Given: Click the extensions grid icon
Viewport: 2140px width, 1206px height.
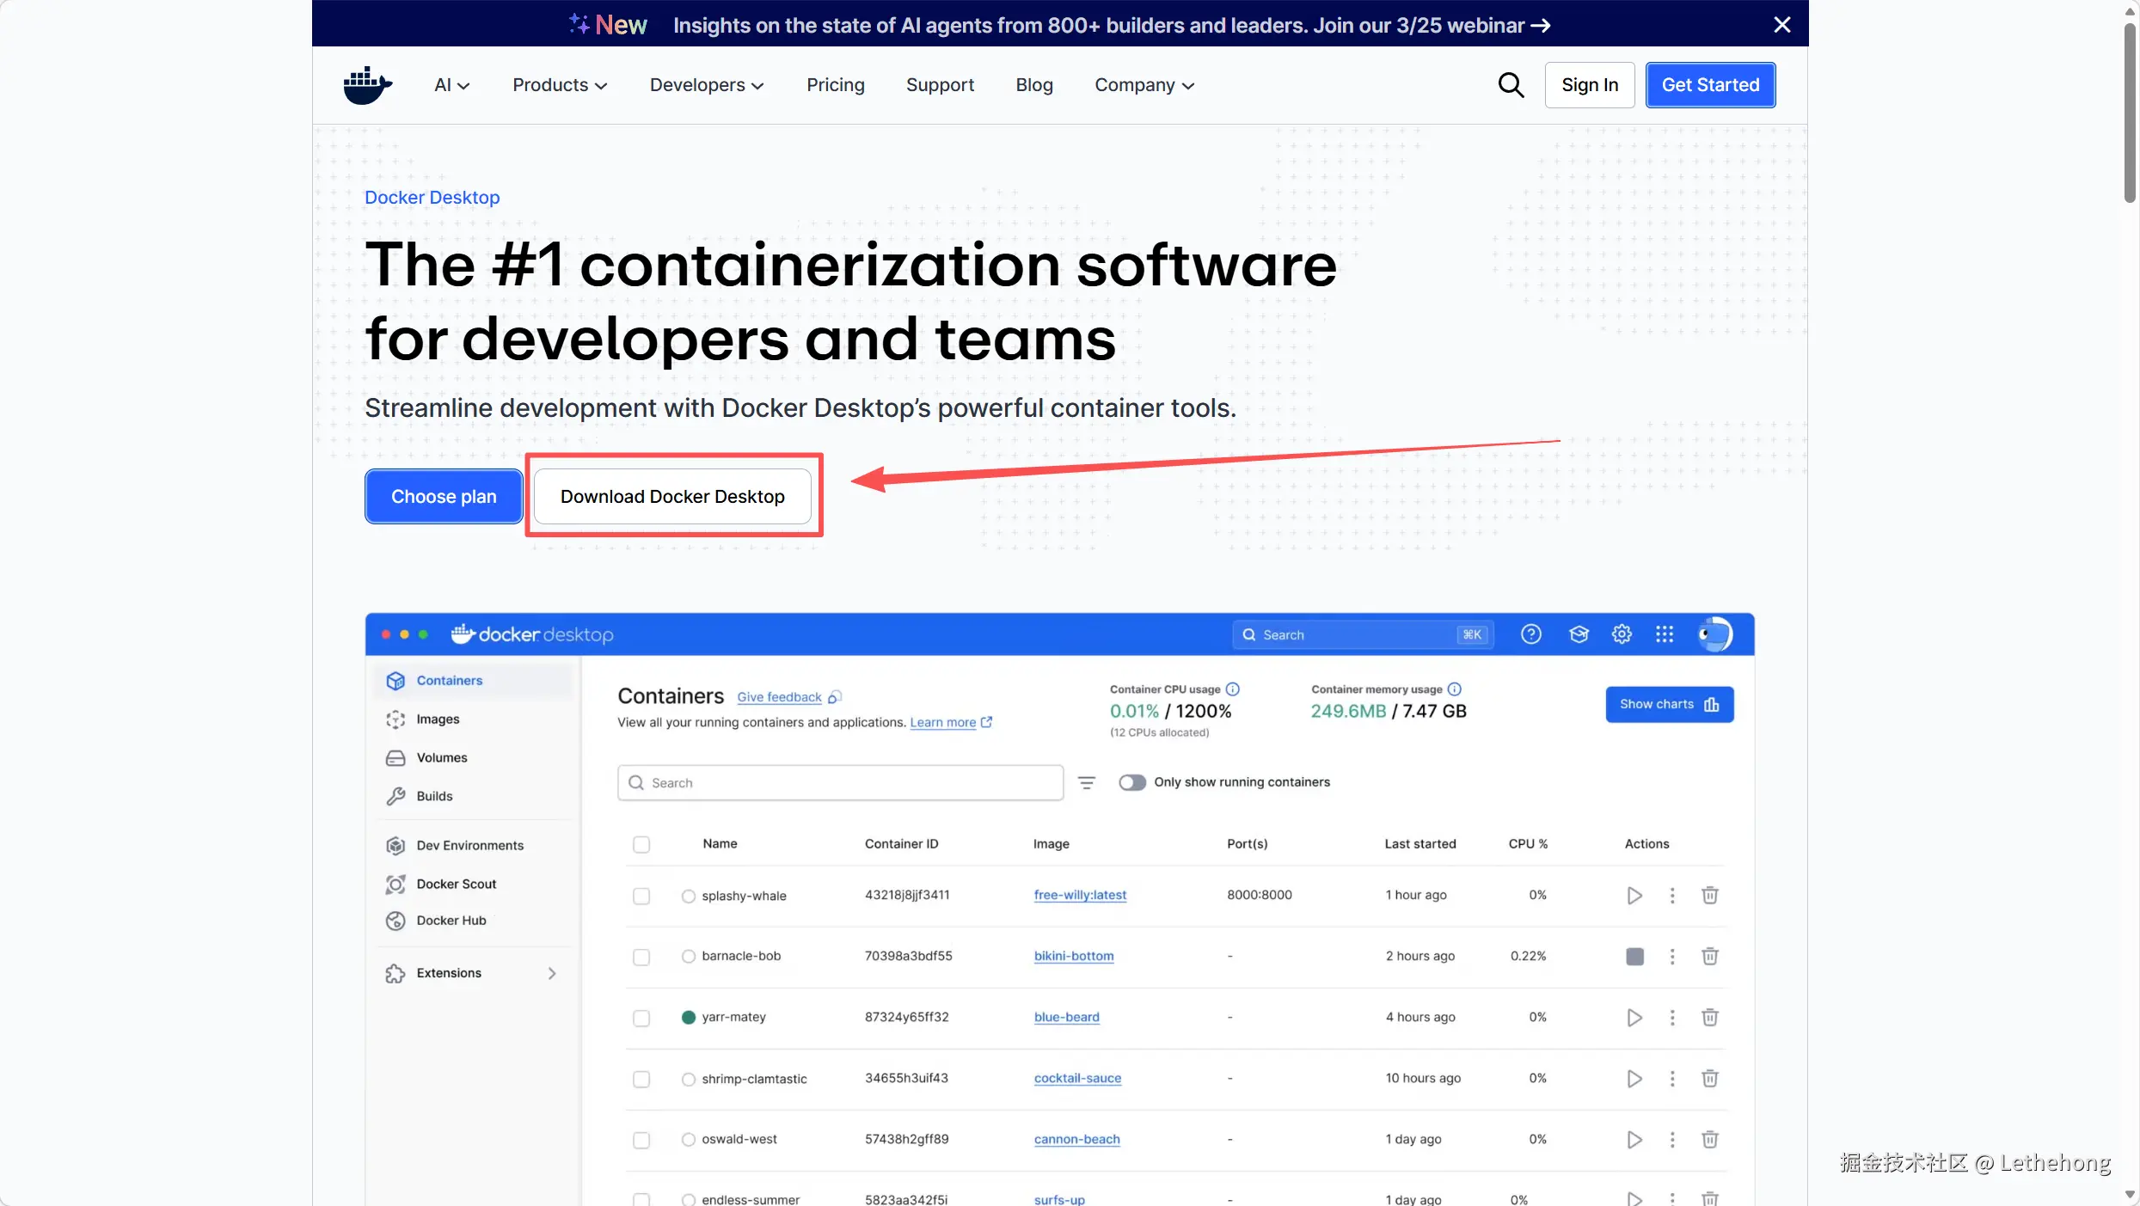Looking at the screenshot, I should [1665, 634].
